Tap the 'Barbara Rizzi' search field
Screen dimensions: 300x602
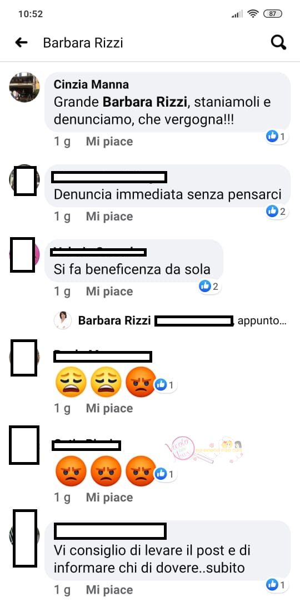point(83,43)
